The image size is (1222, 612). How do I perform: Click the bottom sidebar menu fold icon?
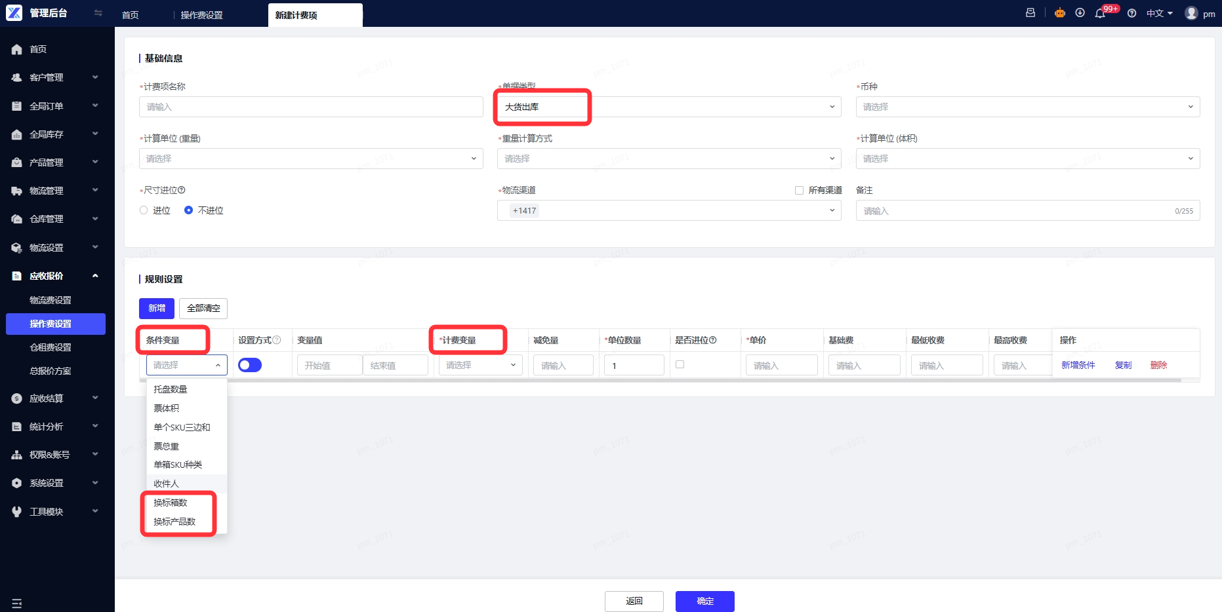click(16, 603)
